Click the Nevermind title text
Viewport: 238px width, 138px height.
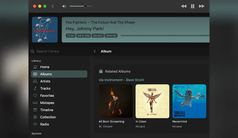click(x=180, y=121)
